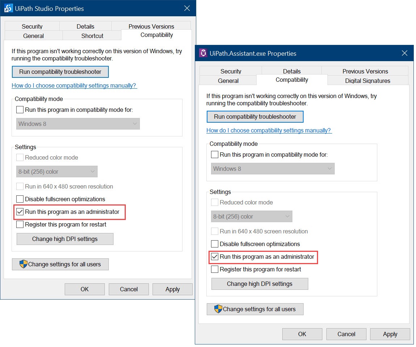Toggle Run as administrator in Assistant Properties
Viewport: 416px width, 347px height.
tap(215, 257)
